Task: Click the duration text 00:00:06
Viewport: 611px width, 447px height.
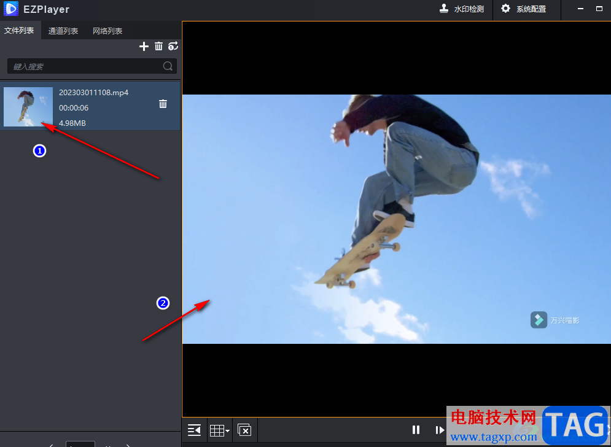Action: pyautogui.click(x=74, y=107)
